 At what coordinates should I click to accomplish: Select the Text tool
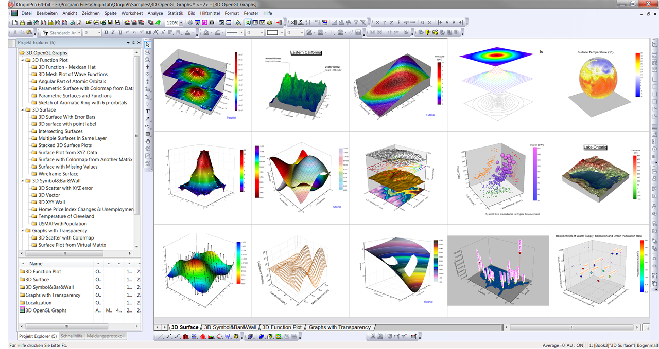point(148,111)
